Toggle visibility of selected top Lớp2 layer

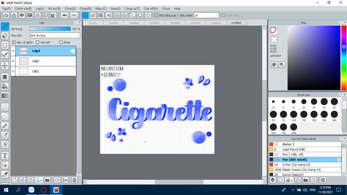pyautogui.click(x=13, y=51)
